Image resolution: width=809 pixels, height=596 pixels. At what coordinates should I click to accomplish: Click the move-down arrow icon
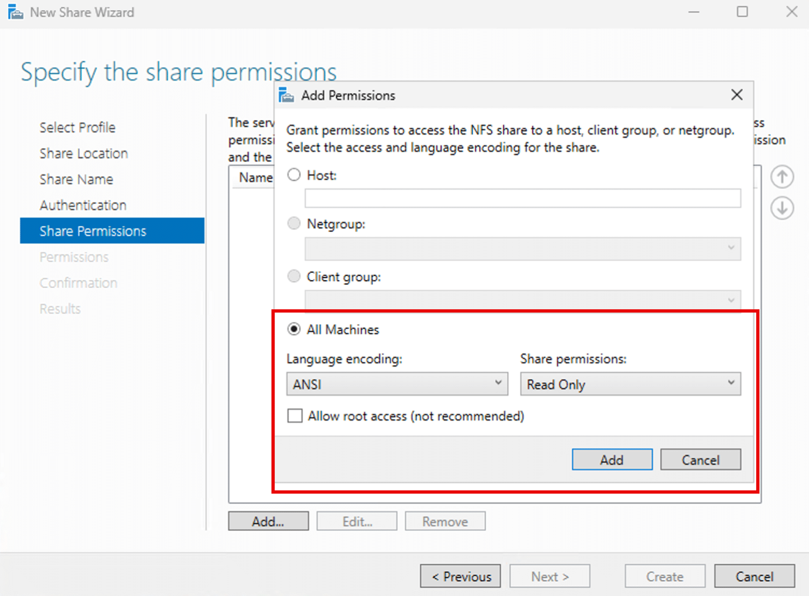click(782, 208)
